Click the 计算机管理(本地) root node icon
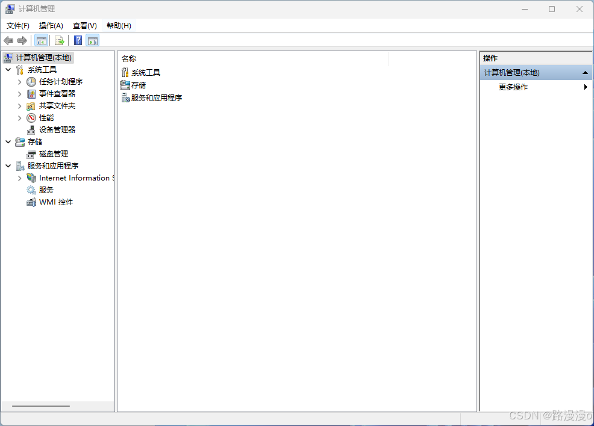 tap(8, 58)
